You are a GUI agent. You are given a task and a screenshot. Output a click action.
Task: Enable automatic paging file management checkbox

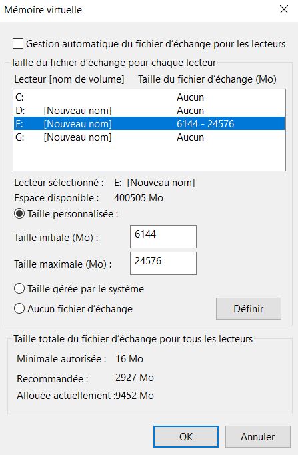18,44
